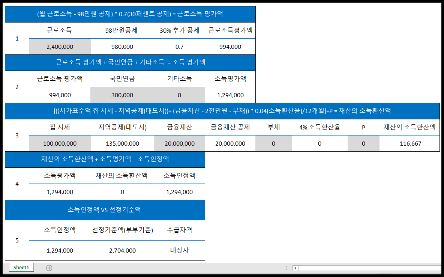Select the 수급자격 column label
444x277 pixels.
click(x=180, y=230)
